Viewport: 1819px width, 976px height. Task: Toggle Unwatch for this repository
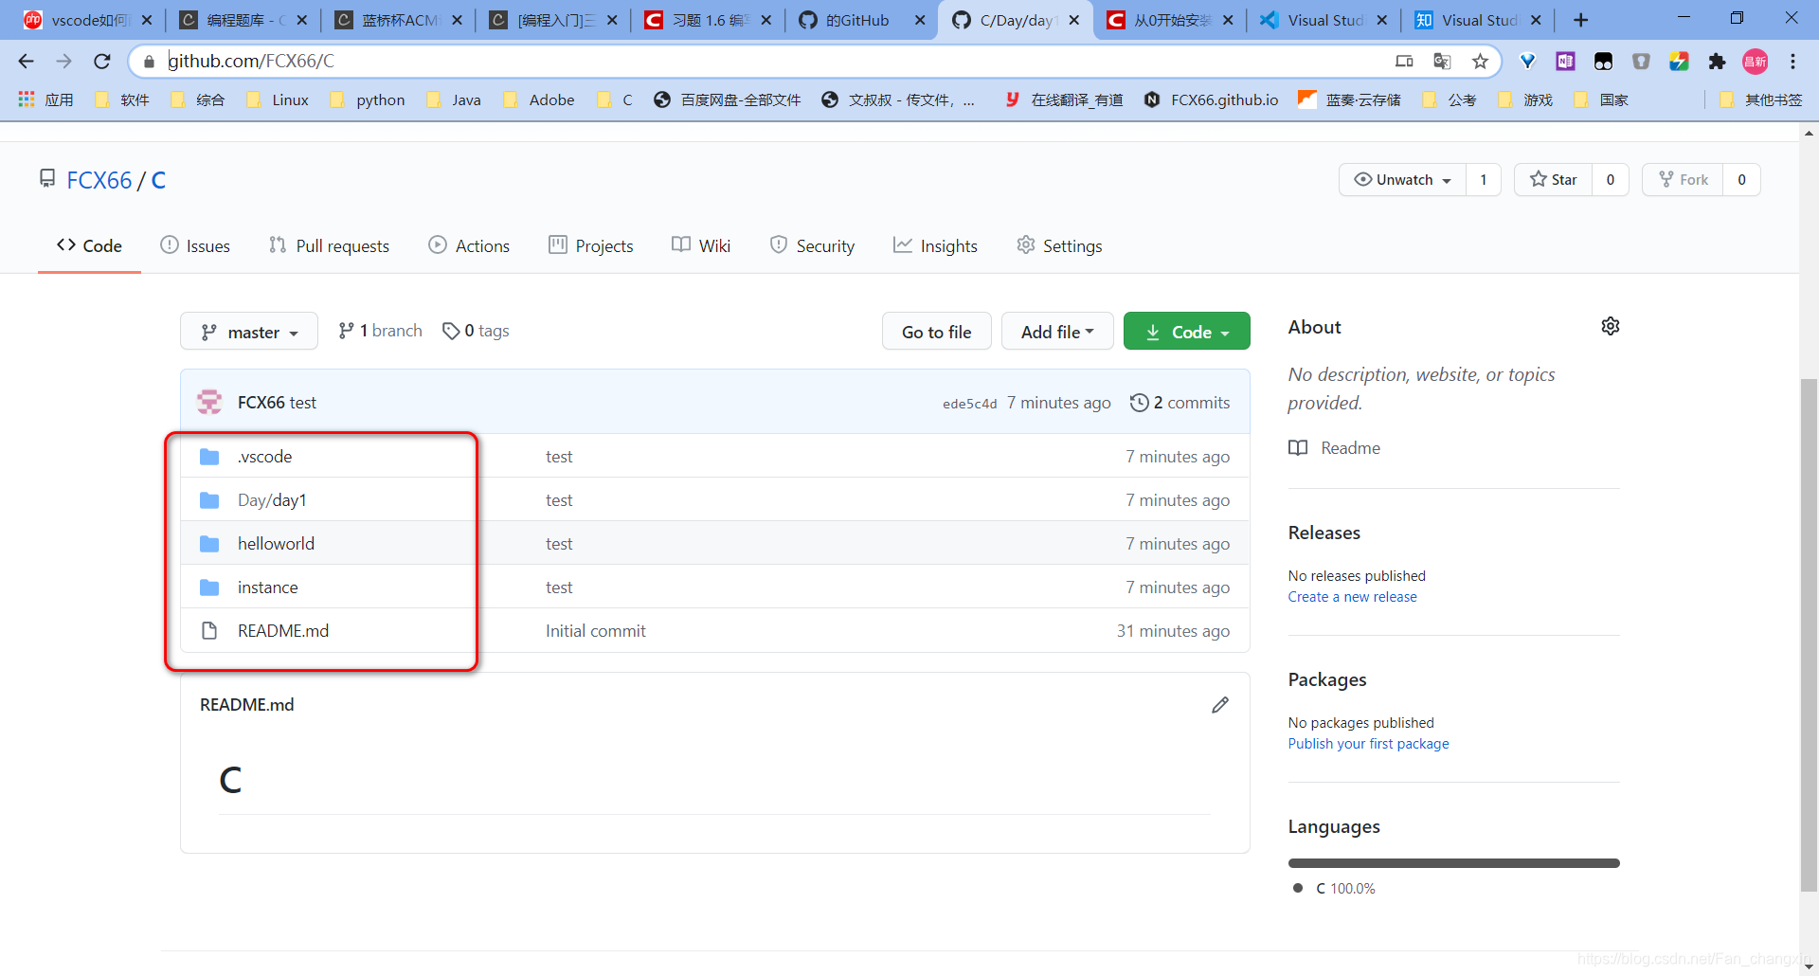[x=1400, y=179]
